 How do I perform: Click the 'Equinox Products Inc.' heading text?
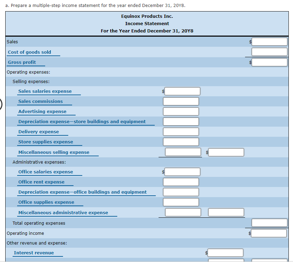pyautogui.click(x=147, y=16)
